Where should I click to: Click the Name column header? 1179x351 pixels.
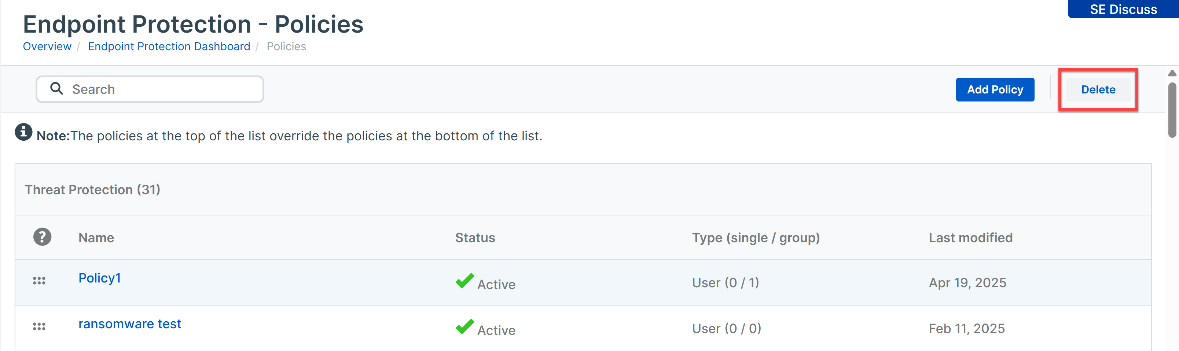pyautogui.click(x=96, y=237)
